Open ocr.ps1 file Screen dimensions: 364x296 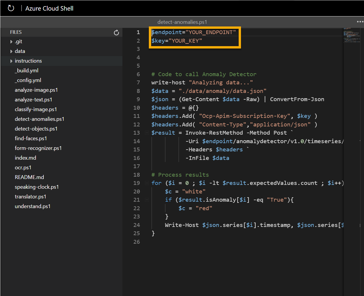[23, 168]
